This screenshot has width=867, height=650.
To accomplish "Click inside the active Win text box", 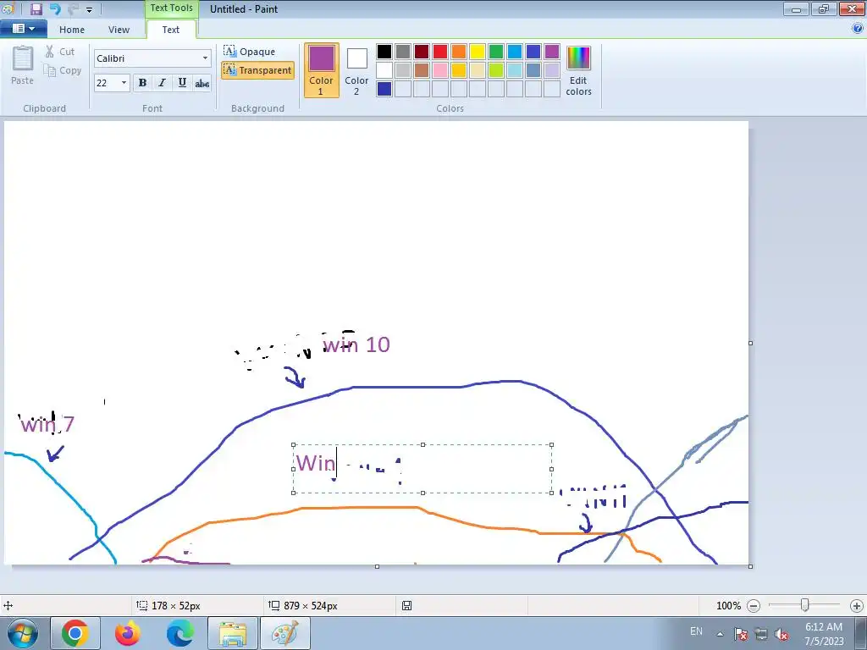I will [422, 468].
